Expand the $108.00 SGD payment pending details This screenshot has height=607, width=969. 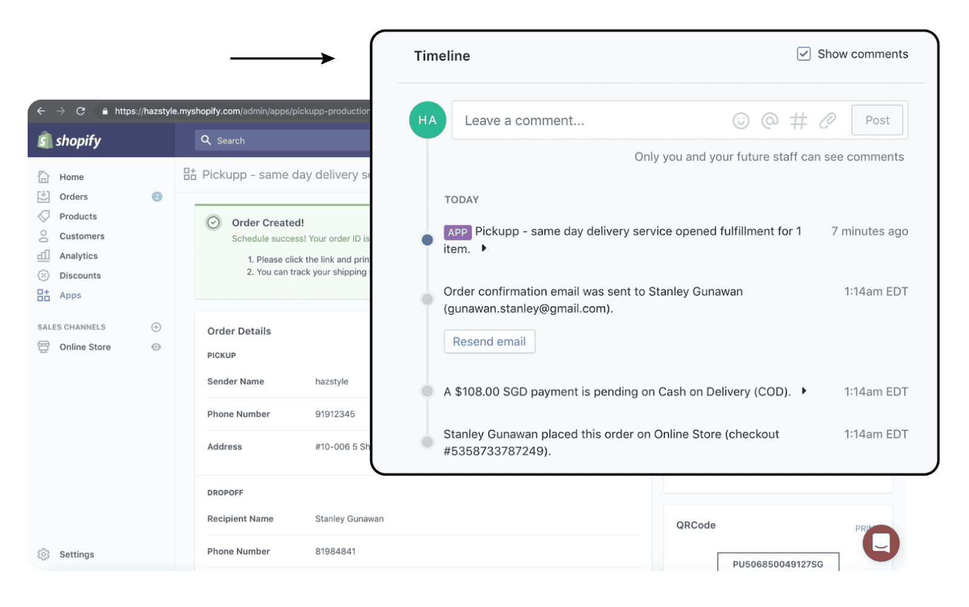point(804,391)
